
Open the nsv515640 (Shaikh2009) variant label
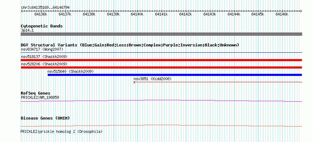point(70,71)
